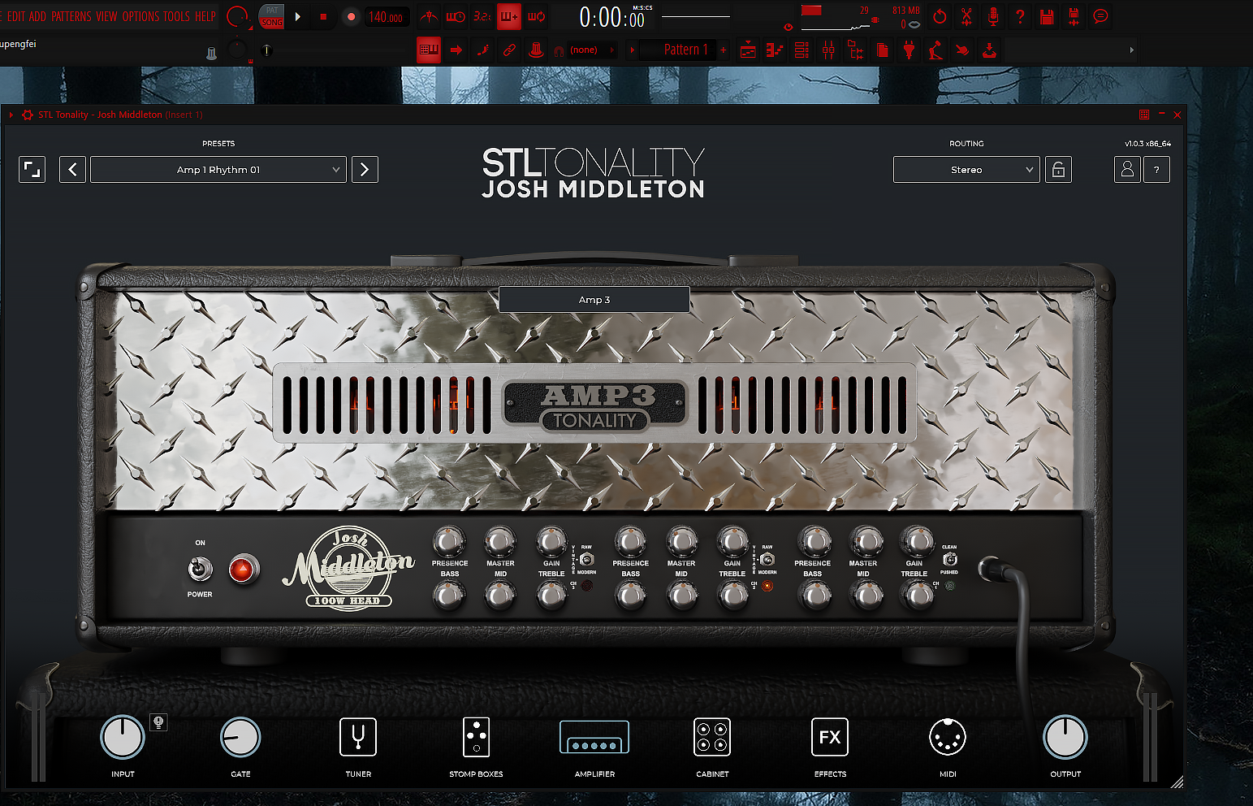The width and height of the screenshot is (1253, 806).
Task: Open the FX Effects section
Action: 830,738
